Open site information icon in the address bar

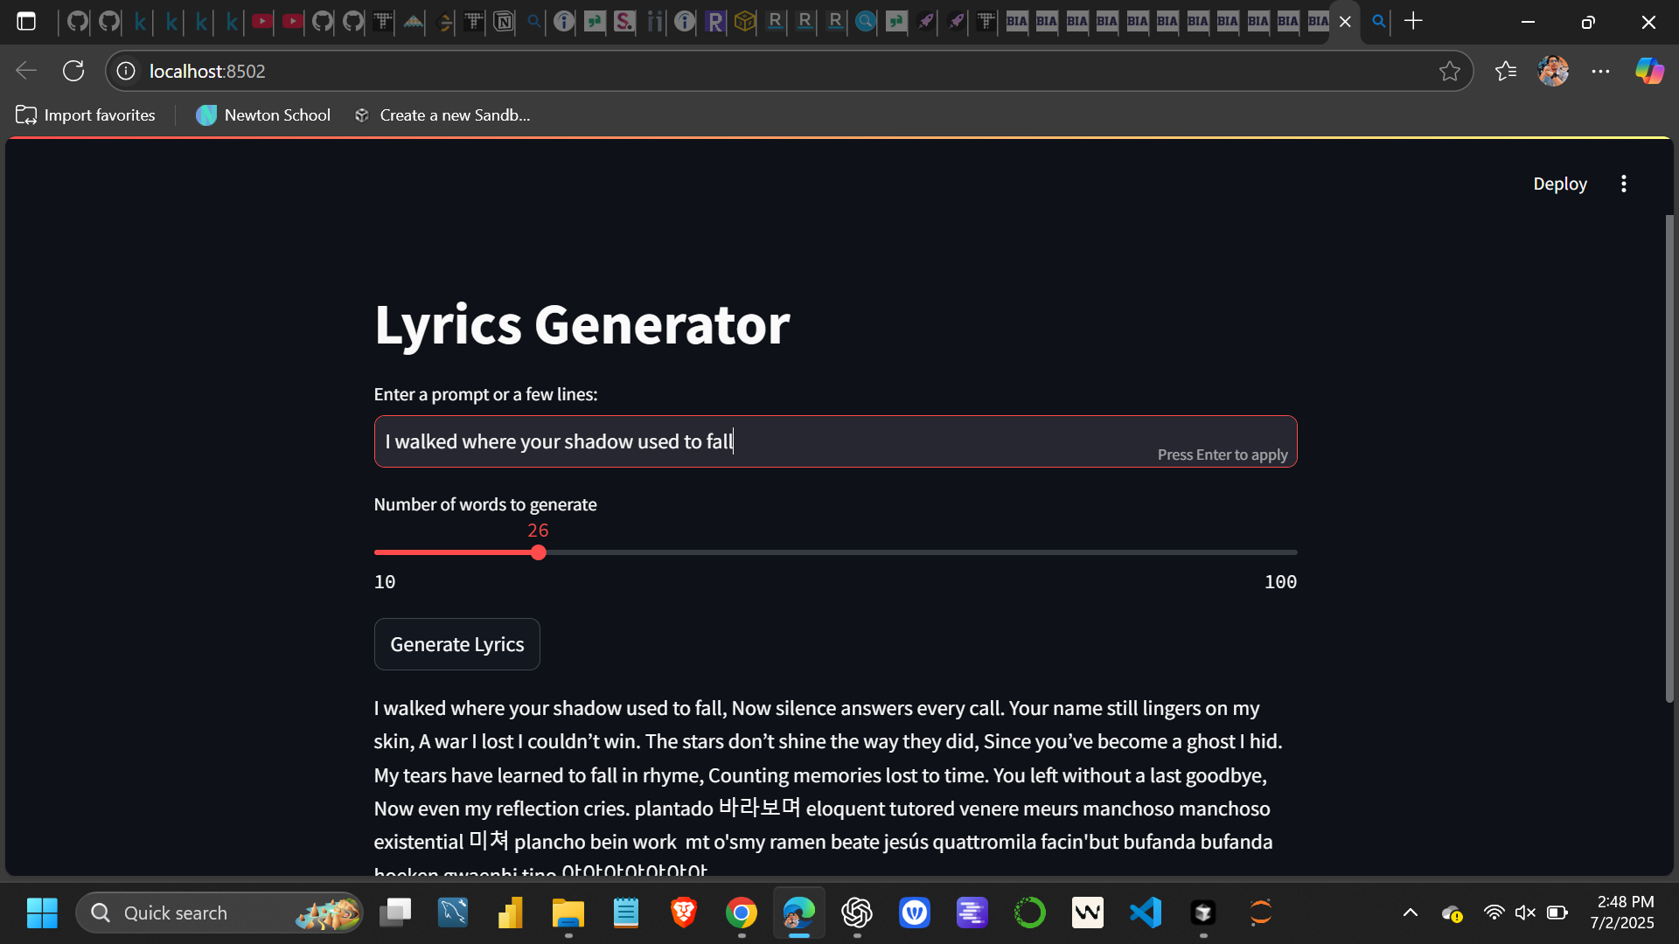[x=125, y=71]
